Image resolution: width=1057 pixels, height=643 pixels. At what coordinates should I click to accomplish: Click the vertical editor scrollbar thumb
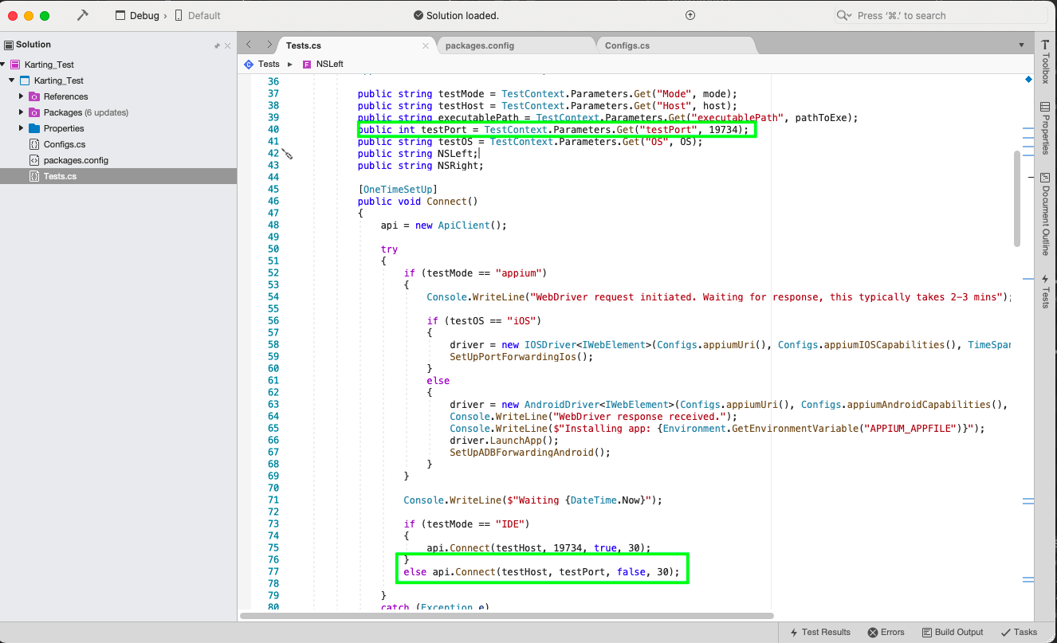pos(1016,199)
